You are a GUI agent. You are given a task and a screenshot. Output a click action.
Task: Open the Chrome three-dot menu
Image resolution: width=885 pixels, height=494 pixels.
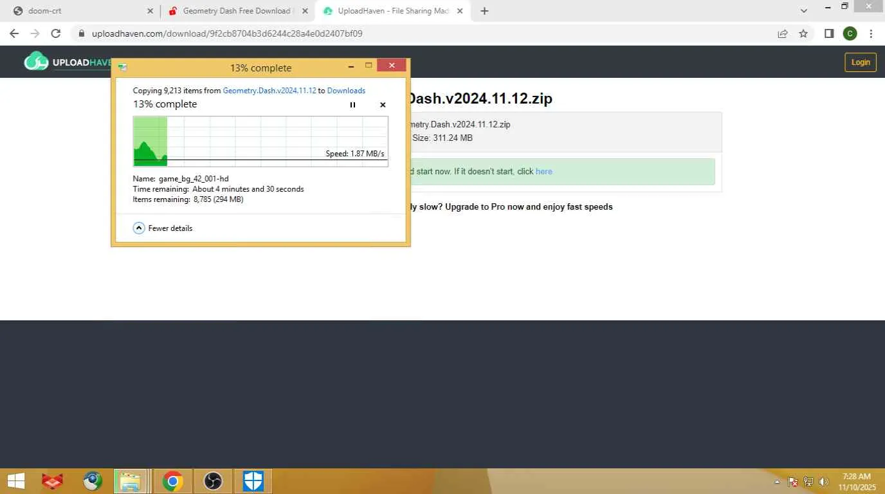(x=871, y=33)
